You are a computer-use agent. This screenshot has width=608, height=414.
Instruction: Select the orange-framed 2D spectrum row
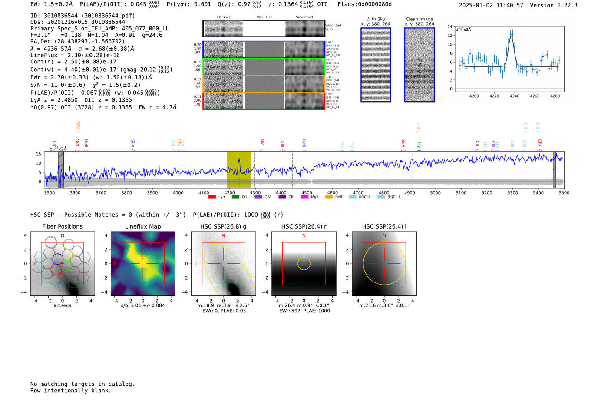point(264,84)
